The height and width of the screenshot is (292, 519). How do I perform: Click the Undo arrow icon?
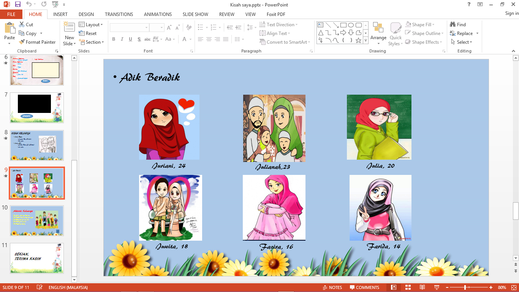(x=29, y=5)
